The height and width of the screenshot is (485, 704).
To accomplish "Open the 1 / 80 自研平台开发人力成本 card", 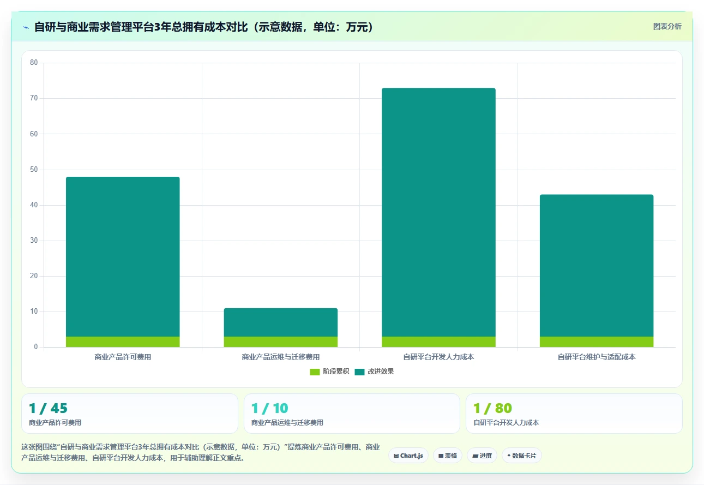I will pyautogui.click(x=574, y=414).
